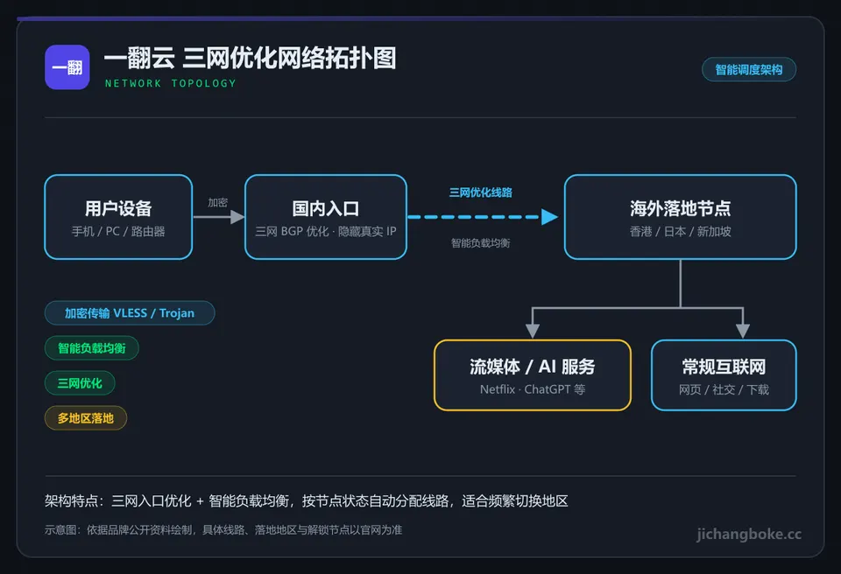
Task: Click the 加密 arrow label
Action: tap(218, 203)
